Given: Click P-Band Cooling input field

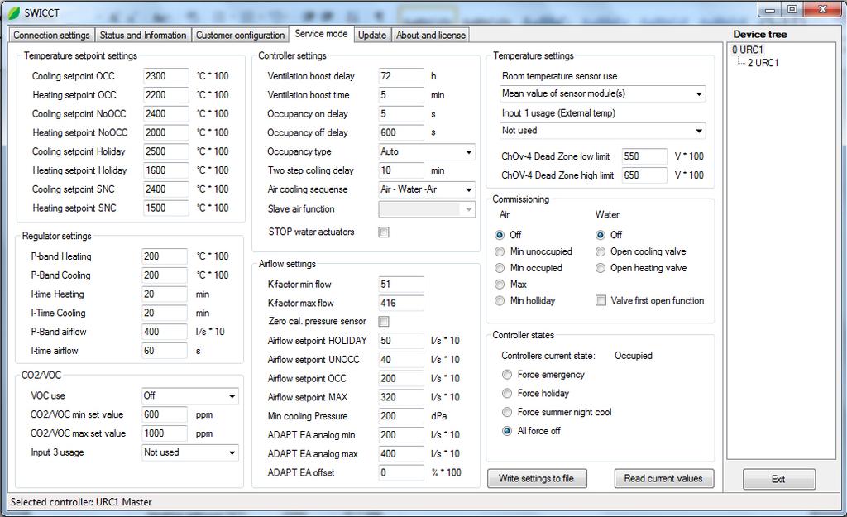Looking at the screenshot, I should [165, 275].
